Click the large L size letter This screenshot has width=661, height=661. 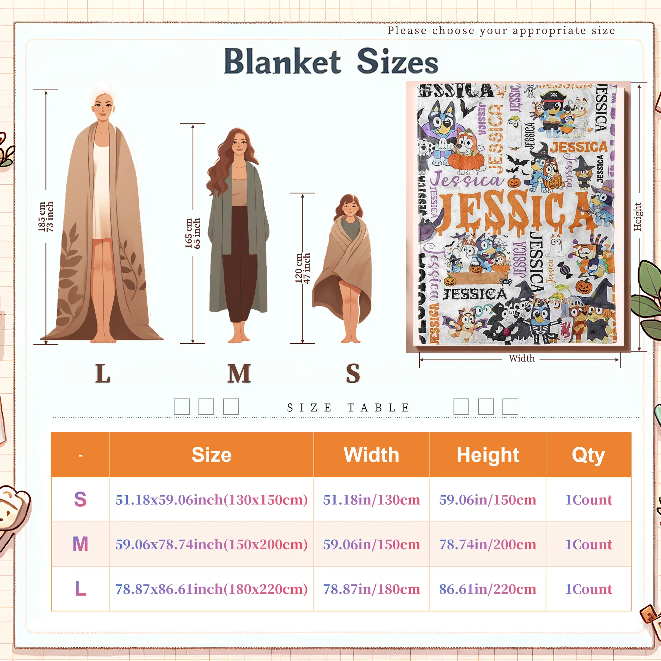click(103, 373)
